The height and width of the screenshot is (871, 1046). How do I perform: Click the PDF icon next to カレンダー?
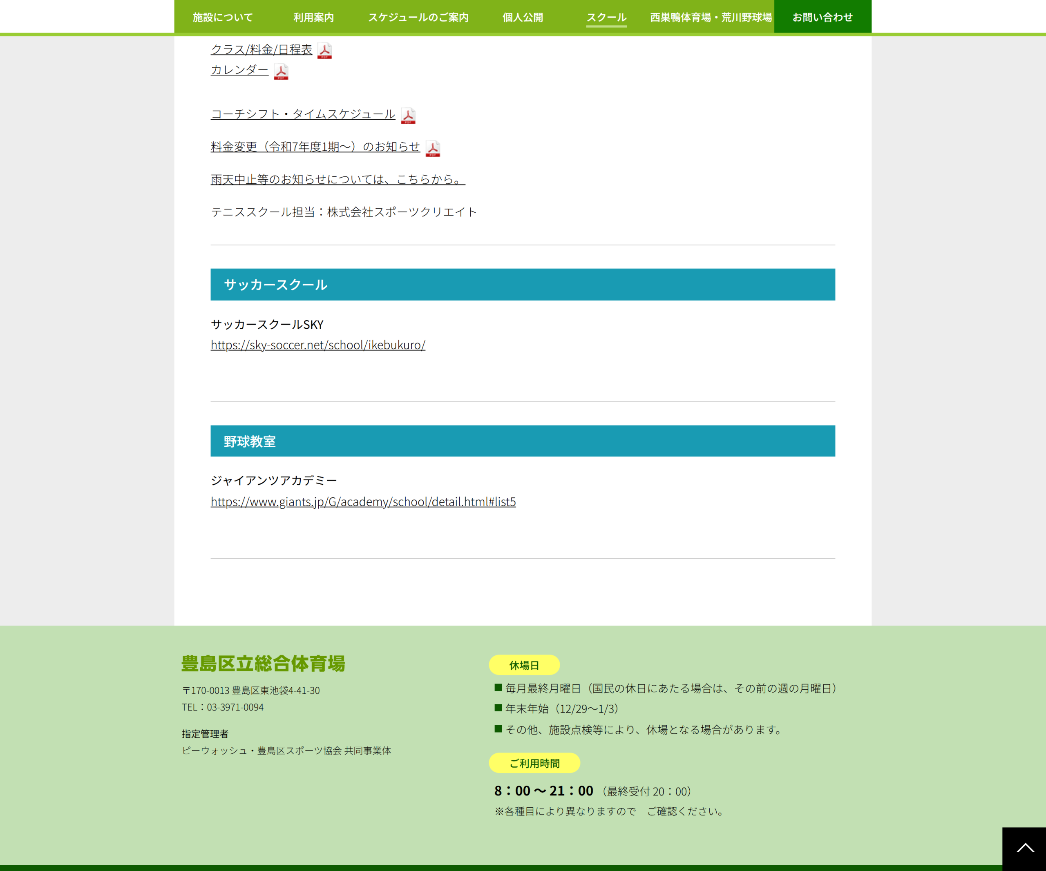(281, 72)
